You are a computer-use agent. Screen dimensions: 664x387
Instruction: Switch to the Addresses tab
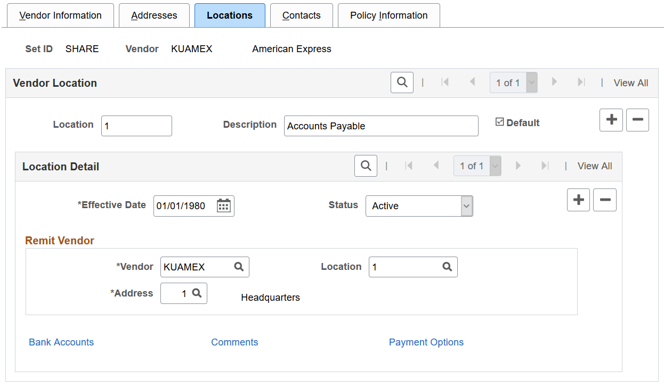tap(154, 15)
